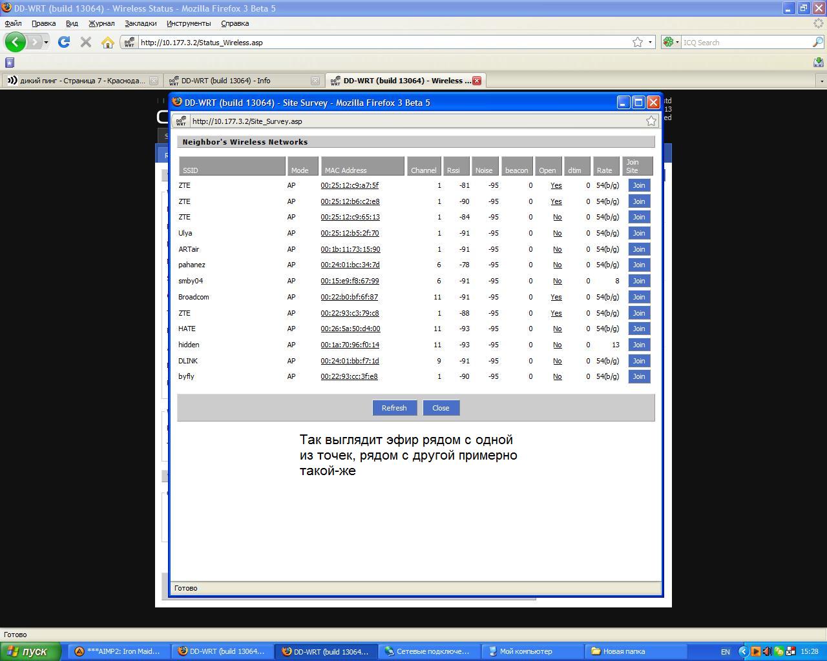This screenshot has height=661, width=827.
Task: Focus the Site Survey address field
Action: coord(417,121)
